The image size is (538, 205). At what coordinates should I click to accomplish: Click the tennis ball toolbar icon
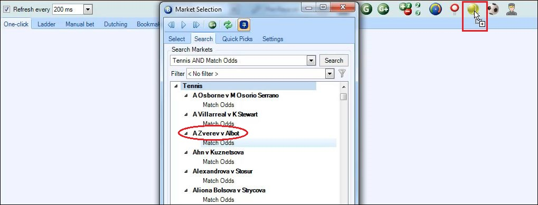point(473,9)
